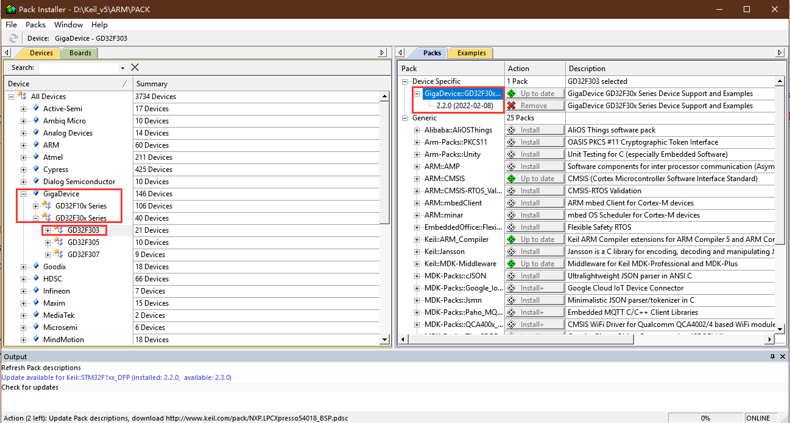
Task: Click the Search input field
Action: click(x=78, y=68)
